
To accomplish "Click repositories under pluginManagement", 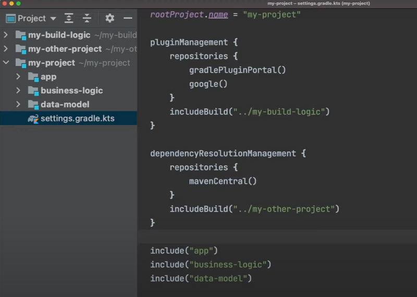I will point(199,56).
